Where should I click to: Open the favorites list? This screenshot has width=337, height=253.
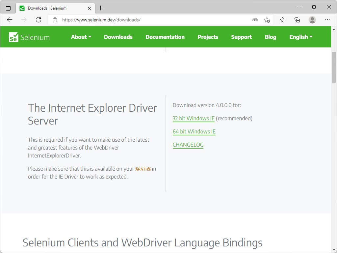(x=282, y=20)
